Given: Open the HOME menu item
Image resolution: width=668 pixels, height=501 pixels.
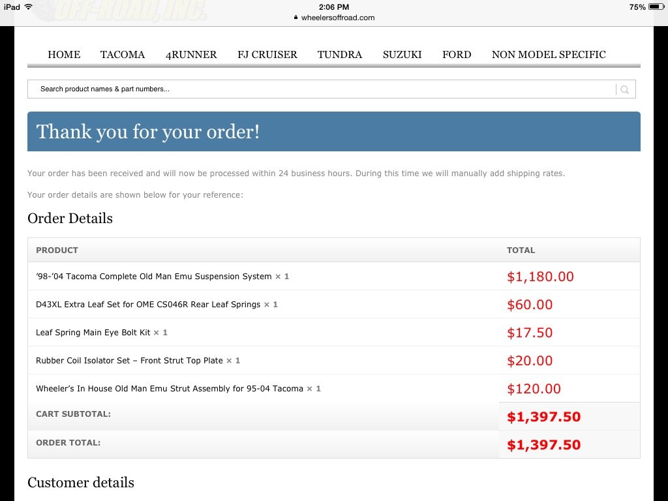Looking at the screenshot, I should [64, 55].
